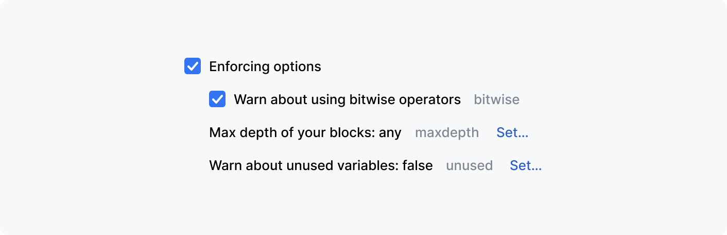Click the word "bitwise" inside the warning label
This screenshot has height=235, width=727.
pyautogui.click(x=372, y=99)
